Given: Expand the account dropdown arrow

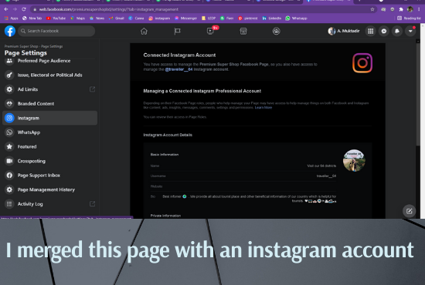Looking at the screenshot, I should [410, 31].
